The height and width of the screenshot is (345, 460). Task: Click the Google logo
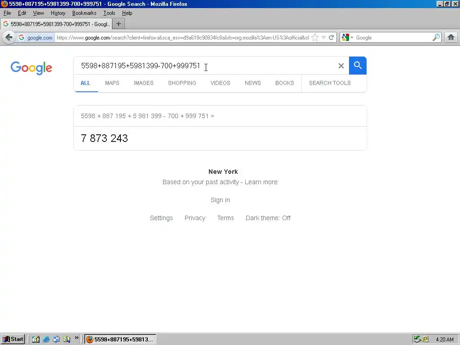point(31,68)
